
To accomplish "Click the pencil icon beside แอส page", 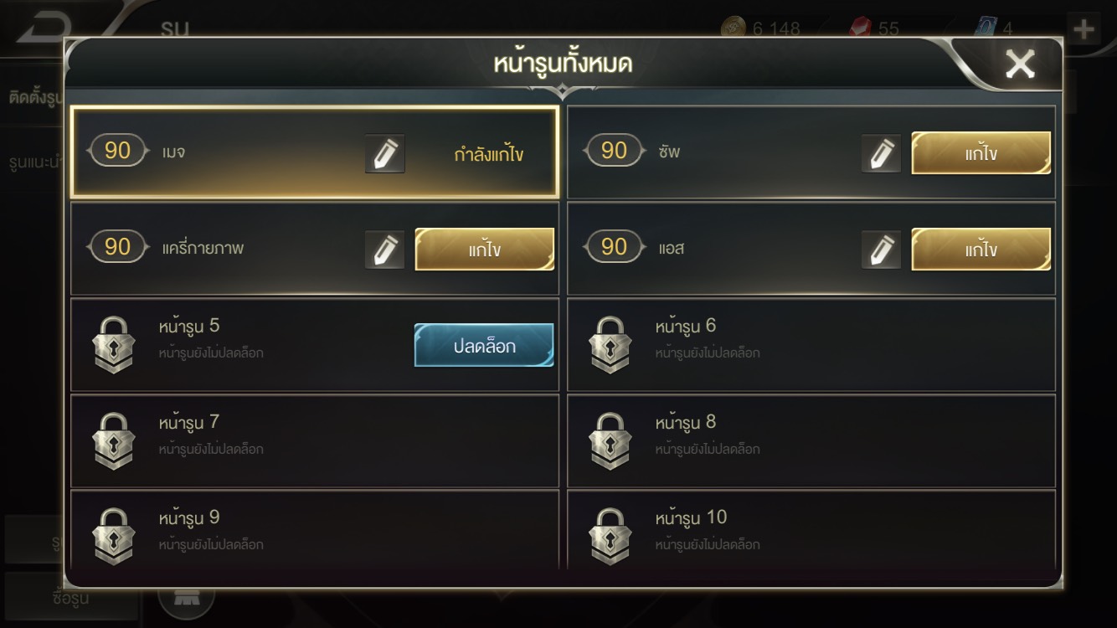I will tap(882, 250).
